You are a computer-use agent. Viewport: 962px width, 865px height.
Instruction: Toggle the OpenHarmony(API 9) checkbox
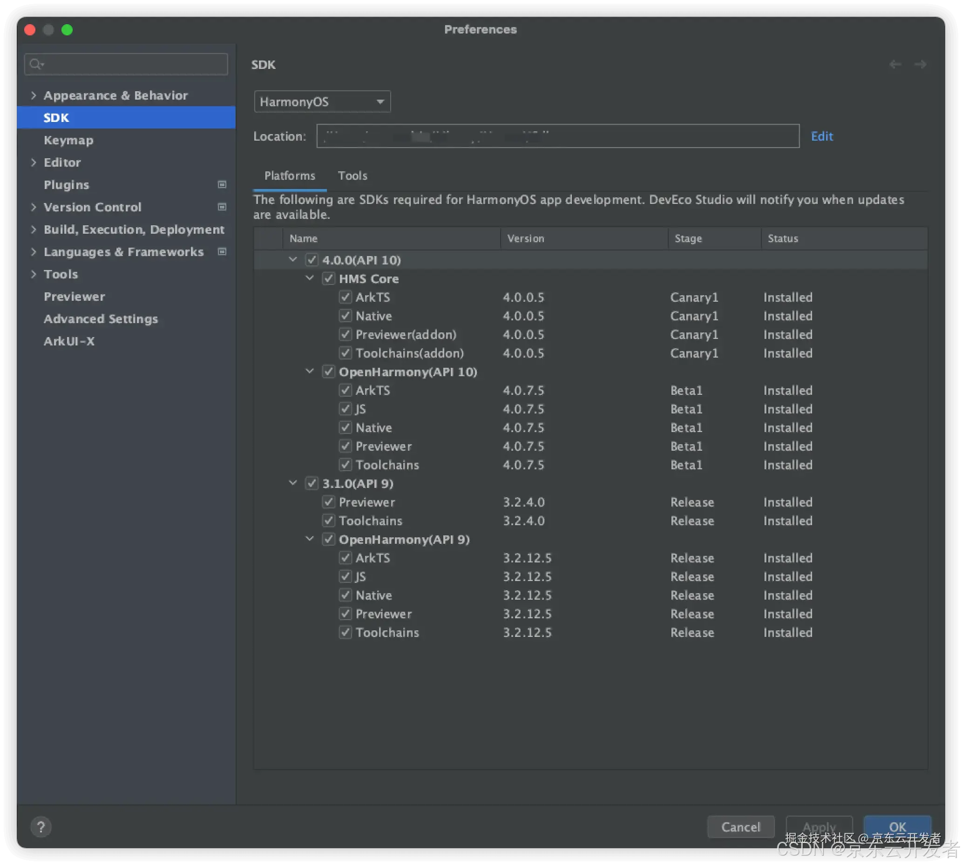pyautogui.click(x=328, y=540)
